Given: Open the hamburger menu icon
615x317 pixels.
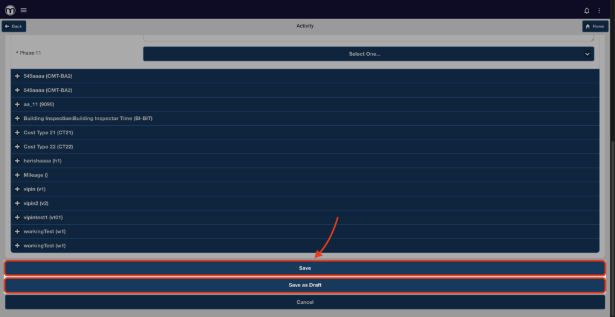Looking at the screenshot, I should [23, 10].
